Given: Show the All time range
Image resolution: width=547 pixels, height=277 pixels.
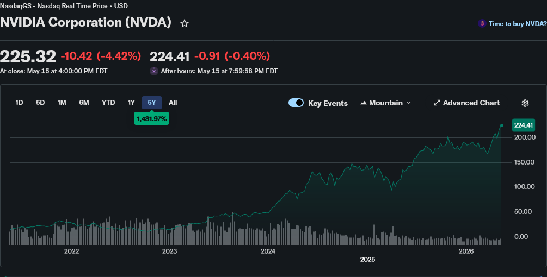Looking at the screenshot, I should (173, 103).
